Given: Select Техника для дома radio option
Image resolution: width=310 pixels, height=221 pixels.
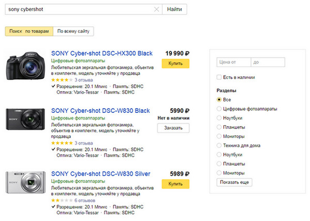Looking at the screenshot, I should tap(219, 146).
